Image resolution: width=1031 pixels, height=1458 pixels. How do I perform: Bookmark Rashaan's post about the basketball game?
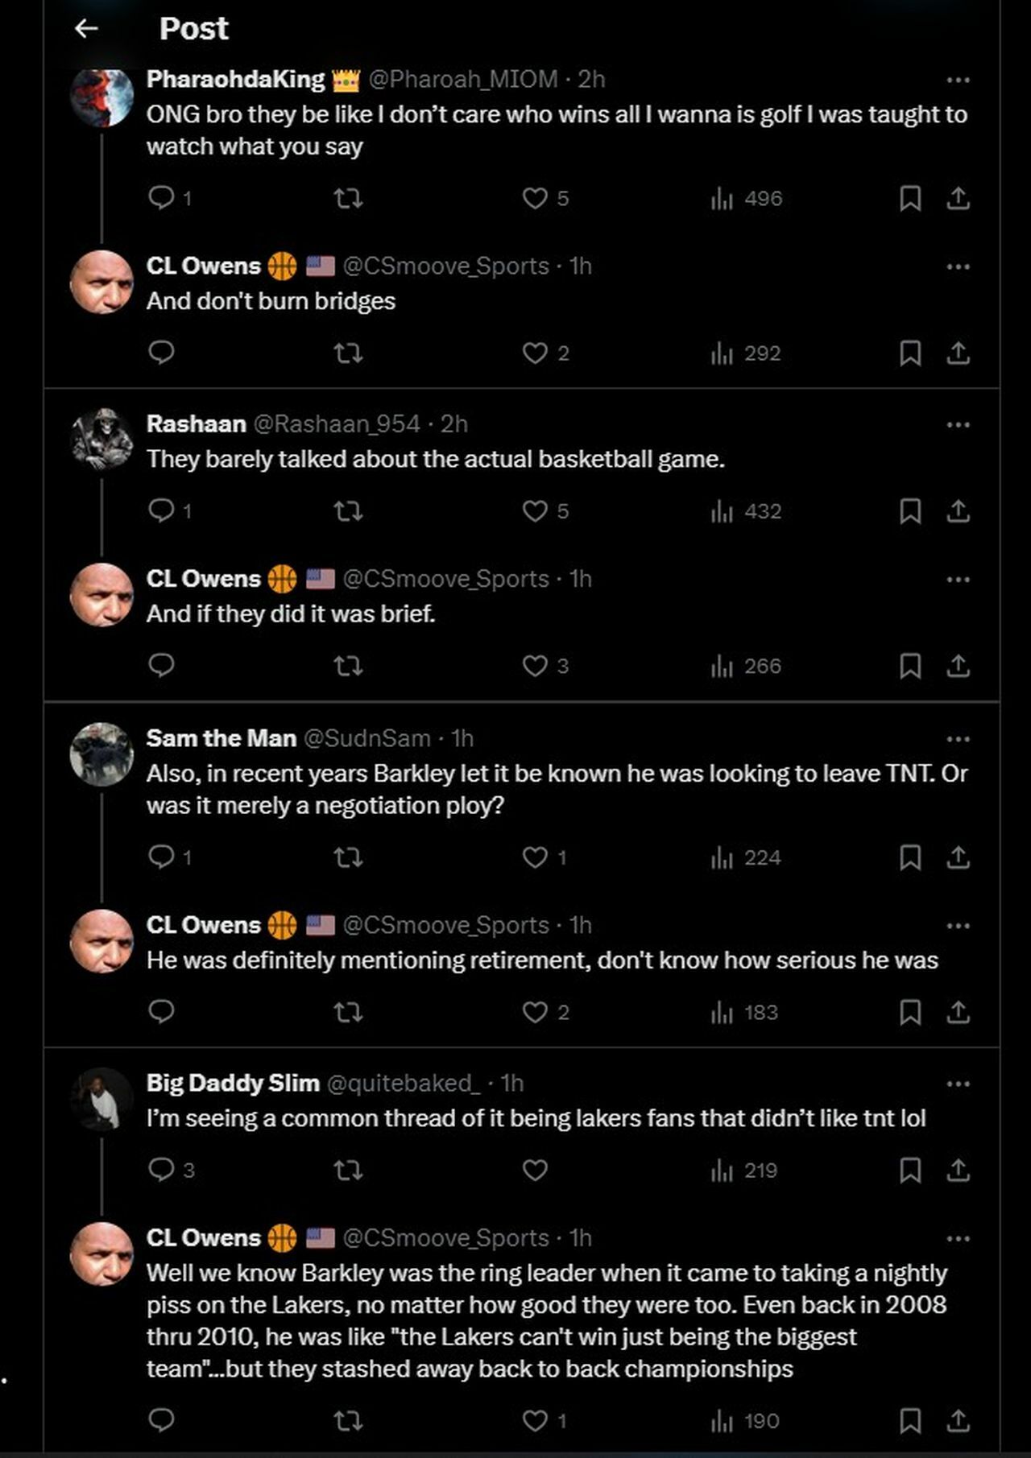tap(910, 510)
